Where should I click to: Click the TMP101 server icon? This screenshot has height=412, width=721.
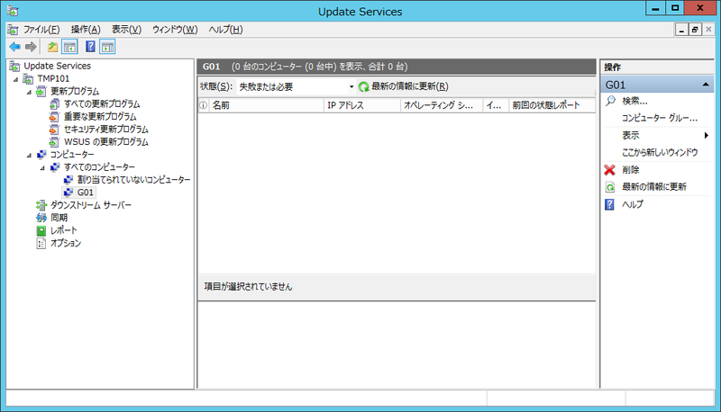tap(28, 79)
